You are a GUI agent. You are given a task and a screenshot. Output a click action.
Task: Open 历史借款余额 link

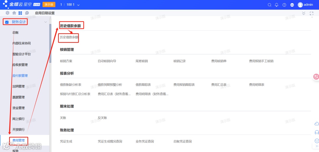point(69,37)
